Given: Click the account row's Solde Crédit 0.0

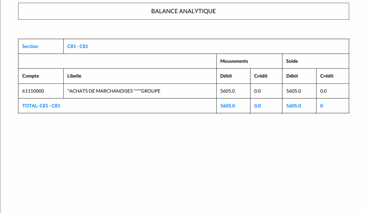Looking at the screenshot, I should [x=323, y=91].
